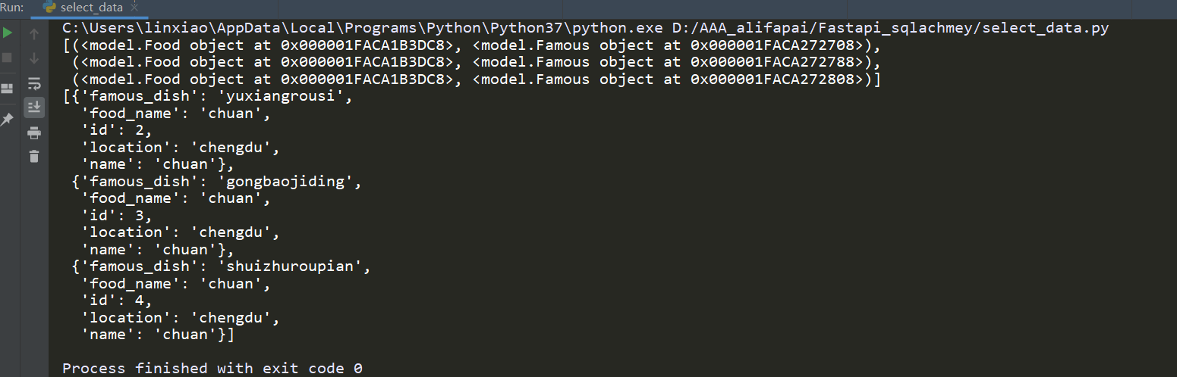The image size is (1177, 377).
Task: Place cursor on 'gongbaojiding' dish line
Action: (218, 182)
